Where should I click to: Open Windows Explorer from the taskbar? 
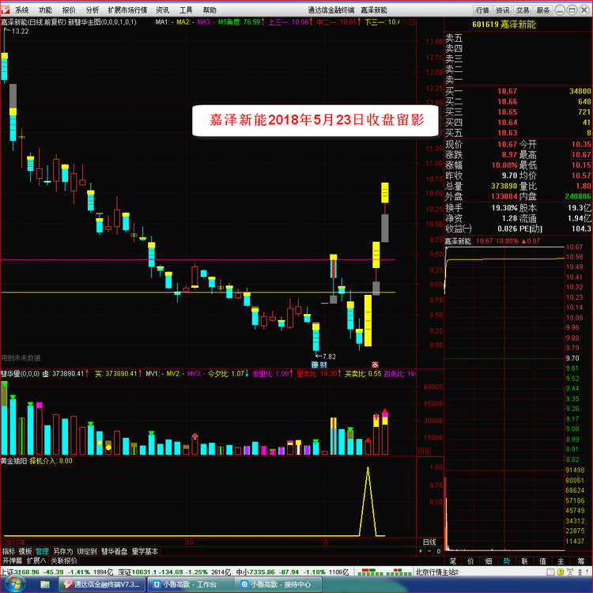pos(45,584)
